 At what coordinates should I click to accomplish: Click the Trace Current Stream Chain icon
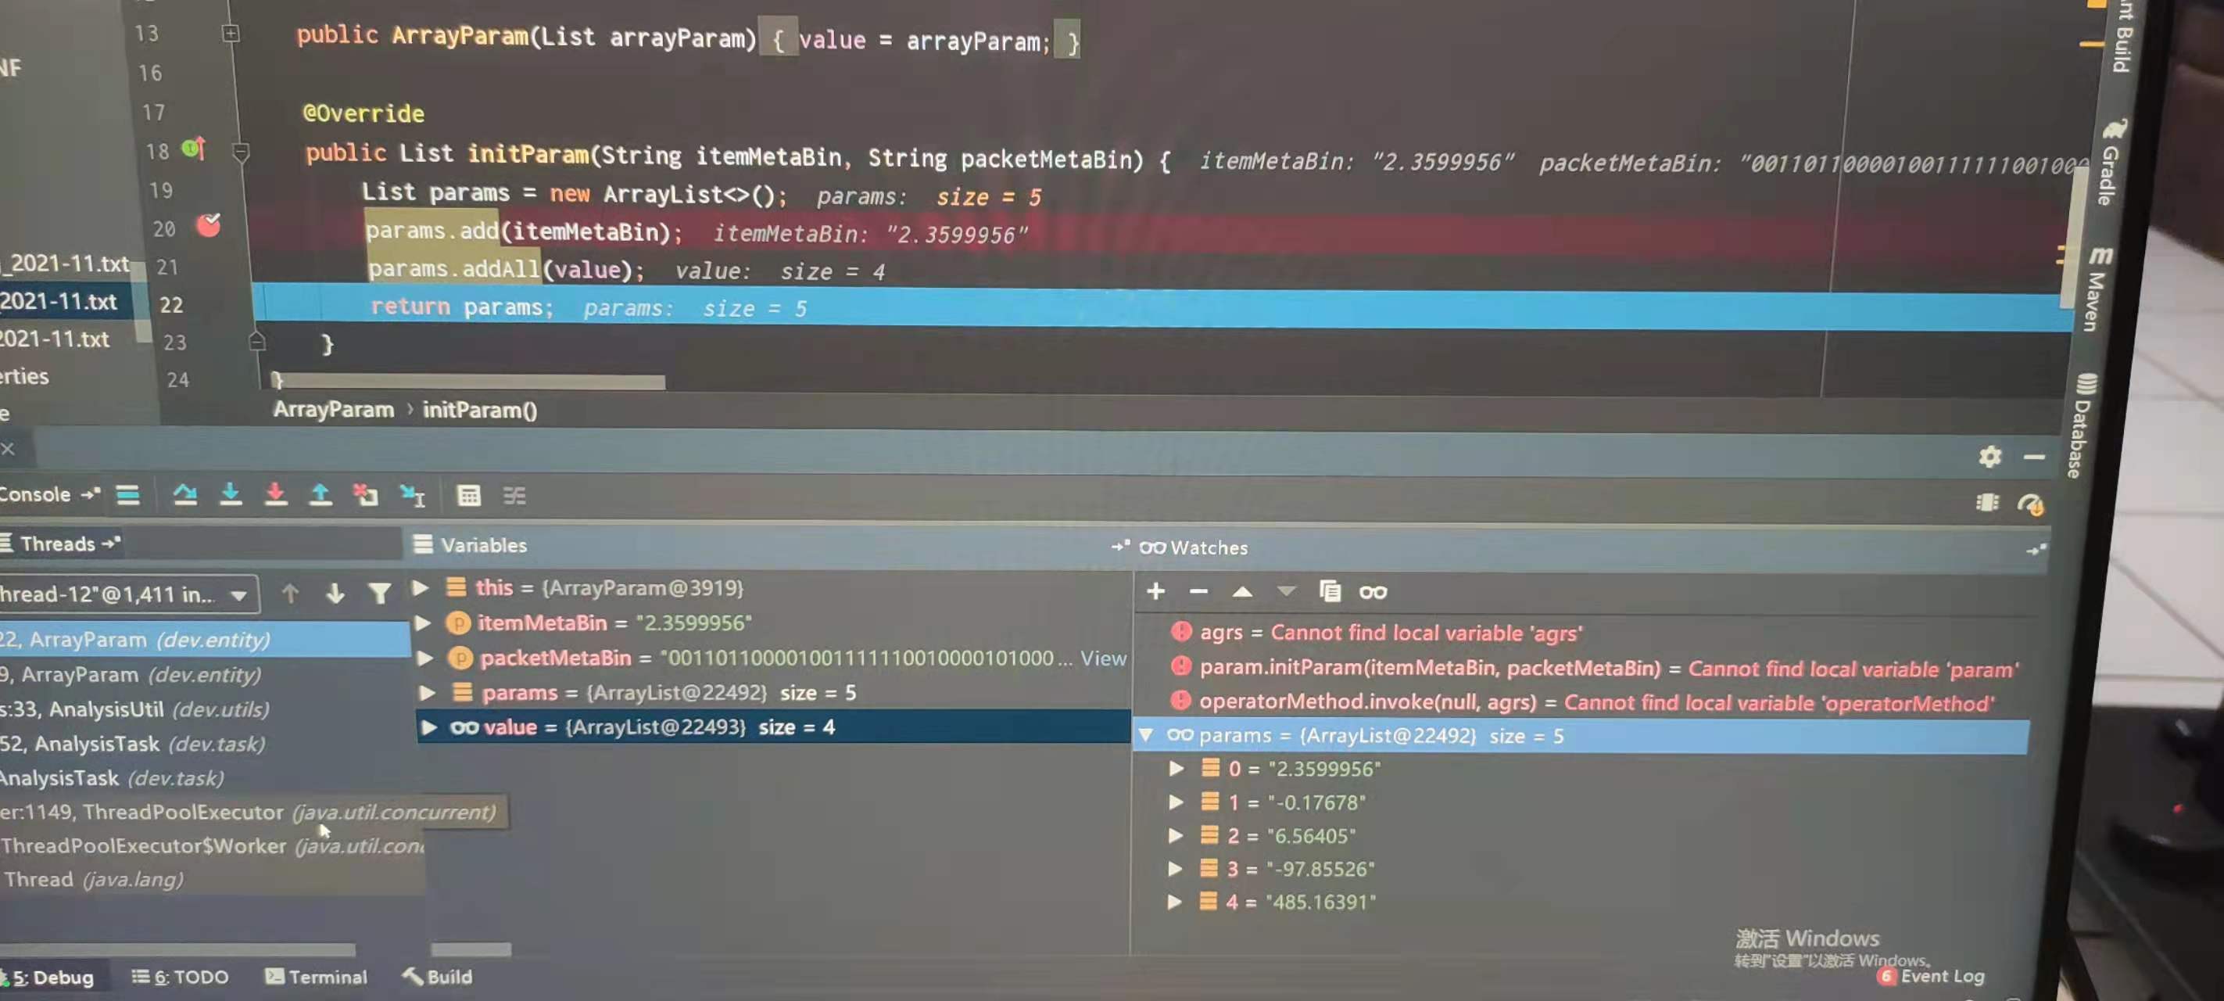click(514, 496)
